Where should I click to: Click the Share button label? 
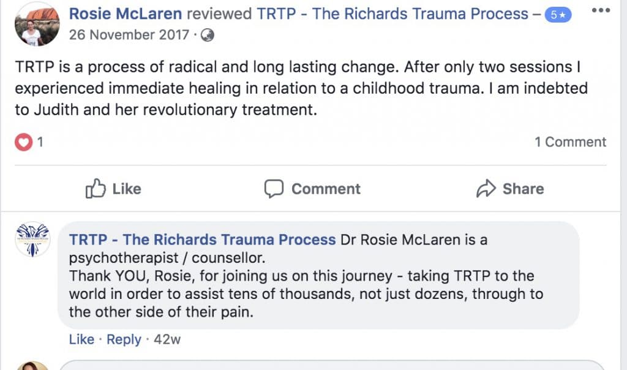pos(523,189)
